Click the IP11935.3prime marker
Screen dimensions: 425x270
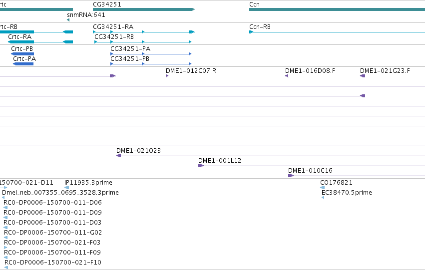[67, 188]
